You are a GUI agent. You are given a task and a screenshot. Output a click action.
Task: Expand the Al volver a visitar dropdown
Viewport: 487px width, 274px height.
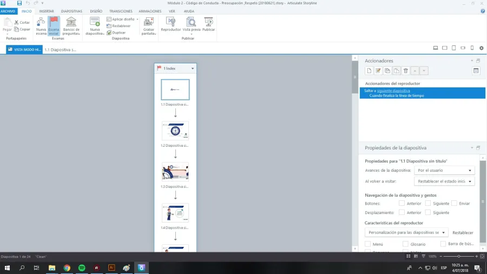[x=444, y=181]
